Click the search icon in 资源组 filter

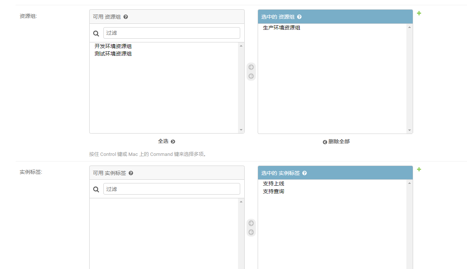click(96, 33)
